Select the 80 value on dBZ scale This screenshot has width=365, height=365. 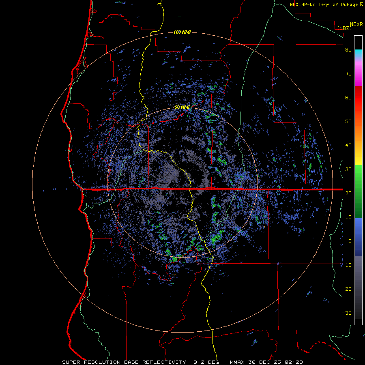pos(348,50)
